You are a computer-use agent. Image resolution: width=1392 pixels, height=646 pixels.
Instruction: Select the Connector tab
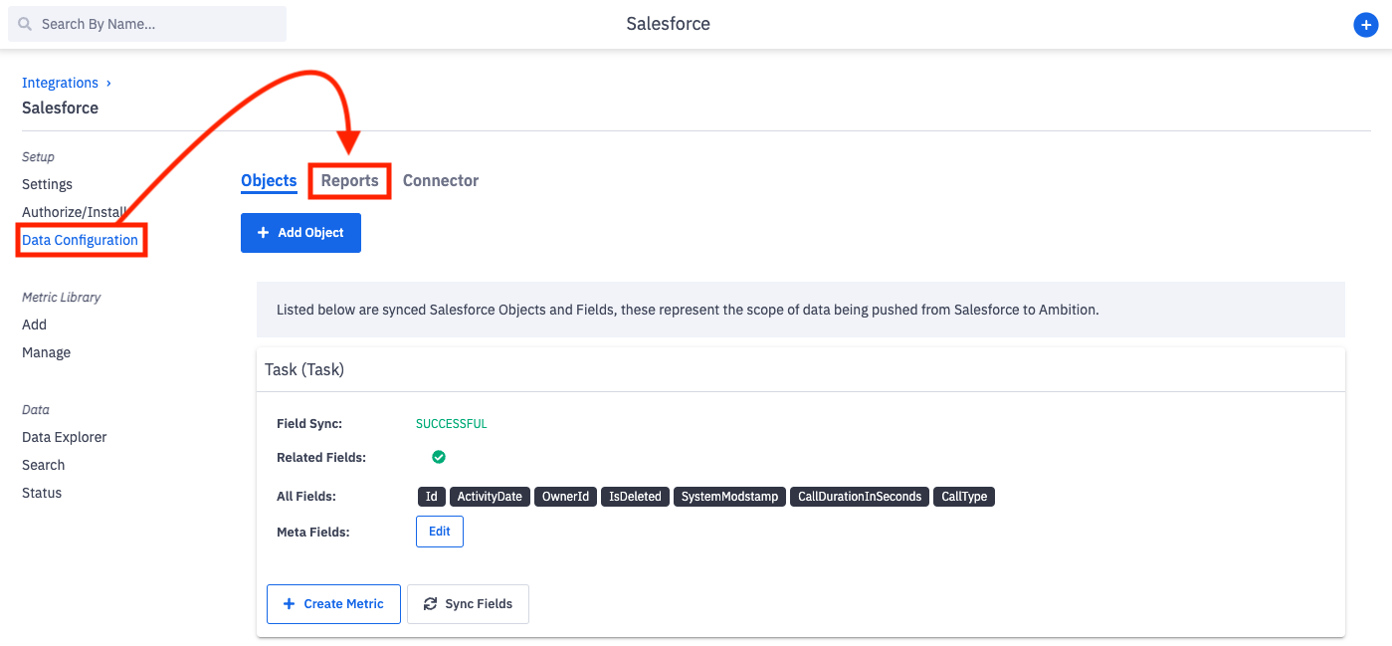coord(441,180)
